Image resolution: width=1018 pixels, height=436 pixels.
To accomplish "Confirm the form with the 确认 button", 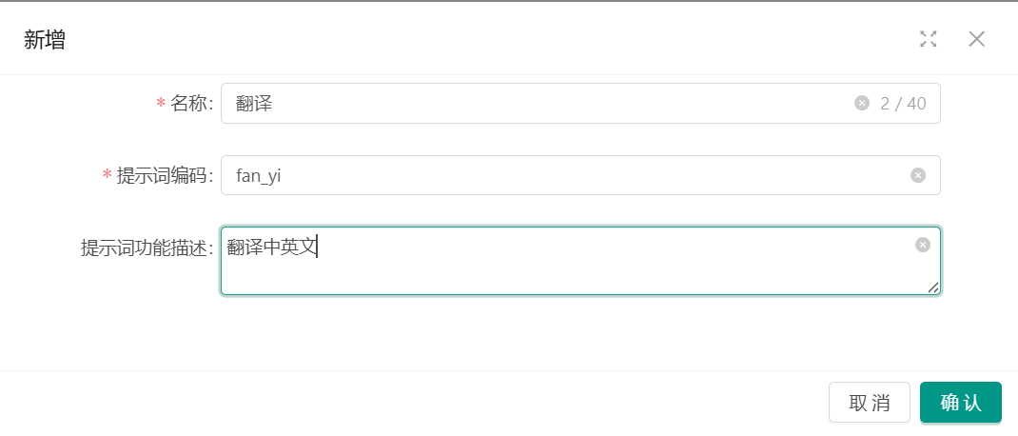I will 960,402.
